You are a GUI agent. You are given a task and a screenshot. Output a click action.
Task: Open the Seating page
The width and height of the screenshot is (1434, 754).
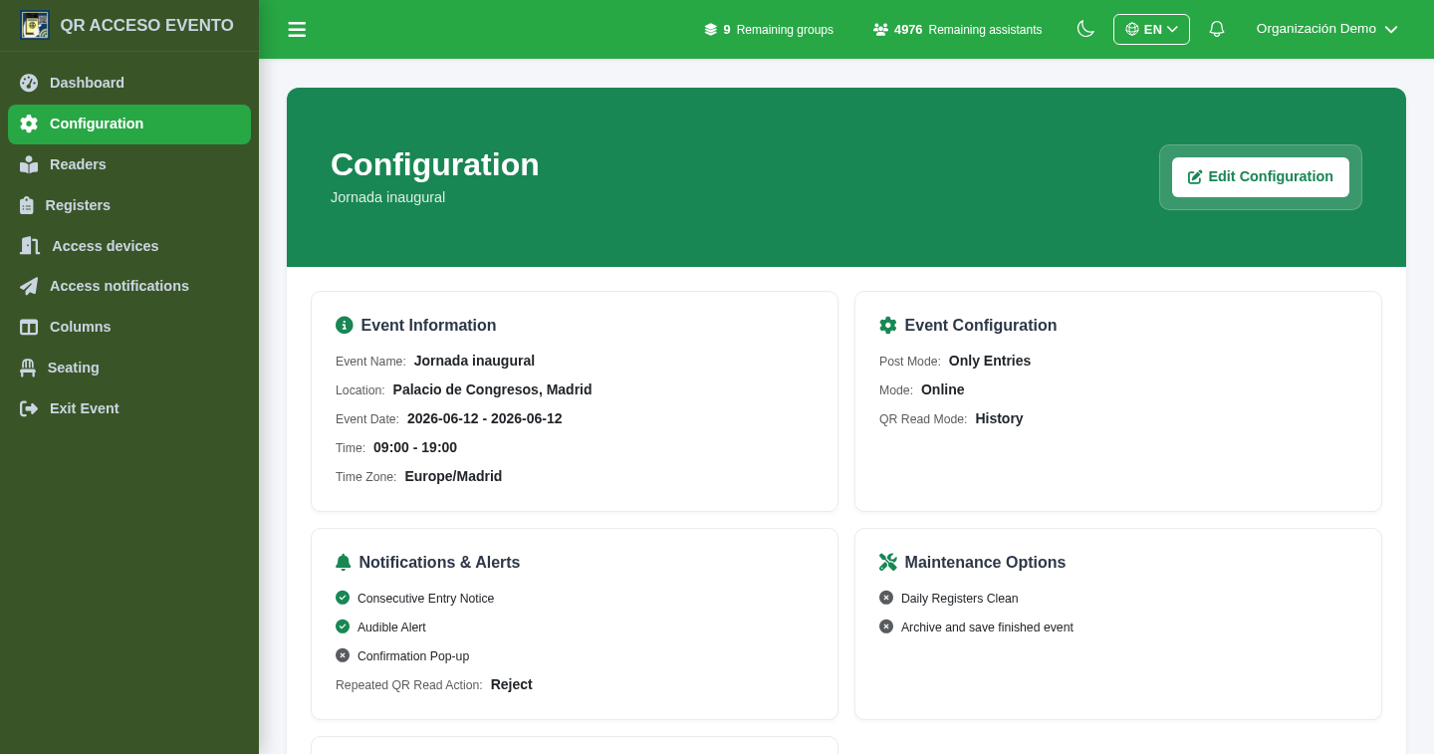coord(129,368)
